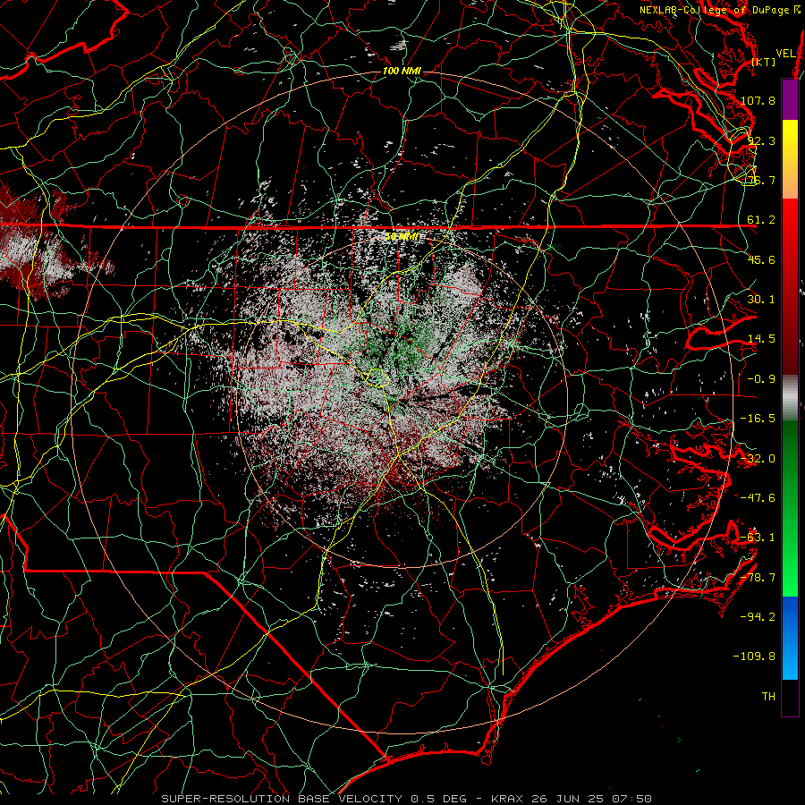Click the -0.9 legend value
805x805 pixels.
click(x=761, y=379)
